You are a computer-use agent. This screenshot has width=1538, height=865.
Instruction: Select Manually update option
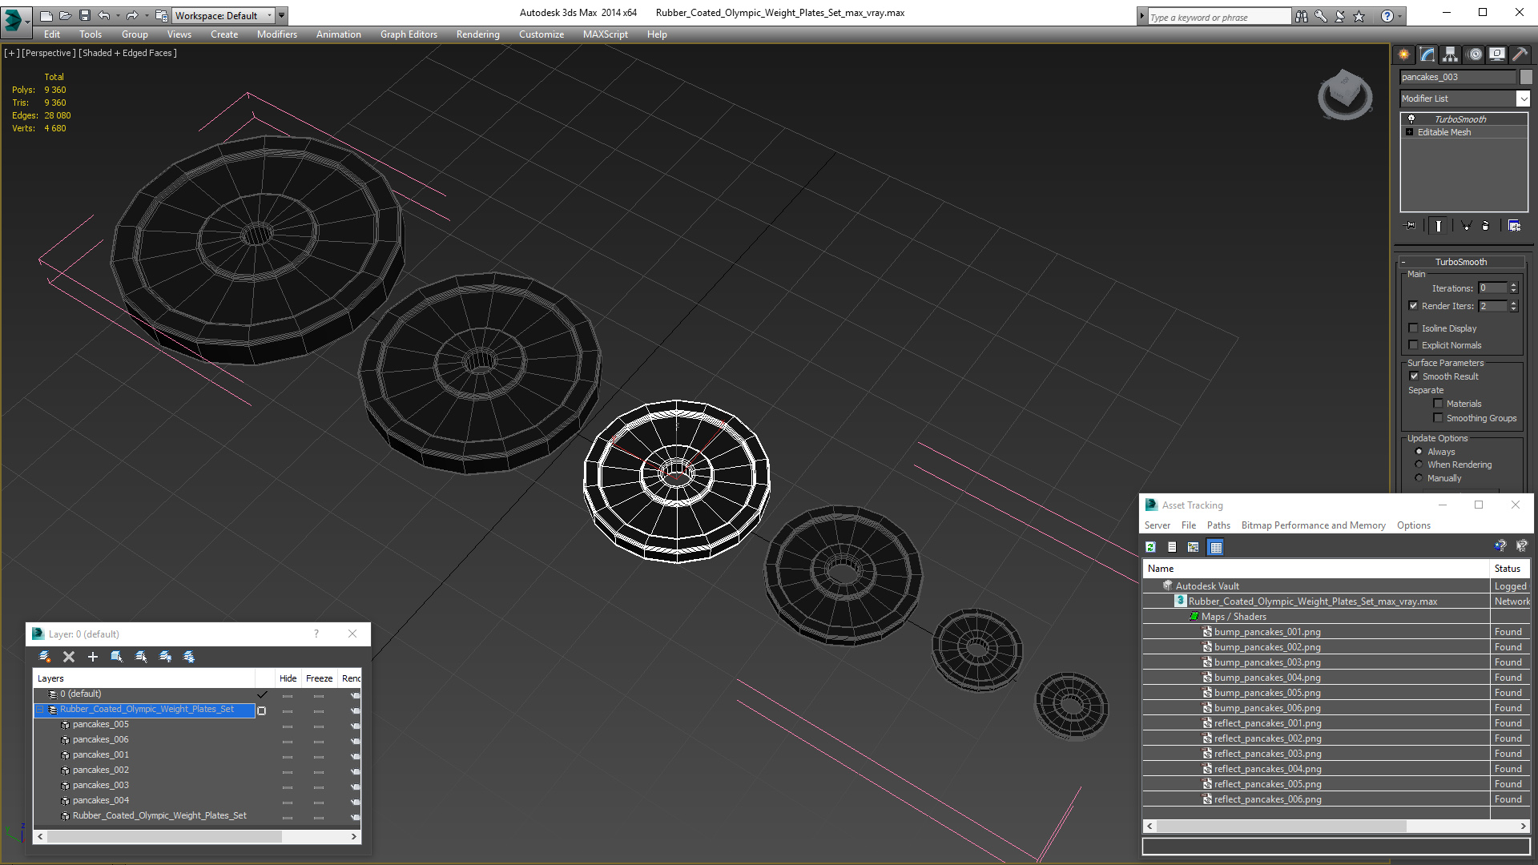coord(1419,478)
